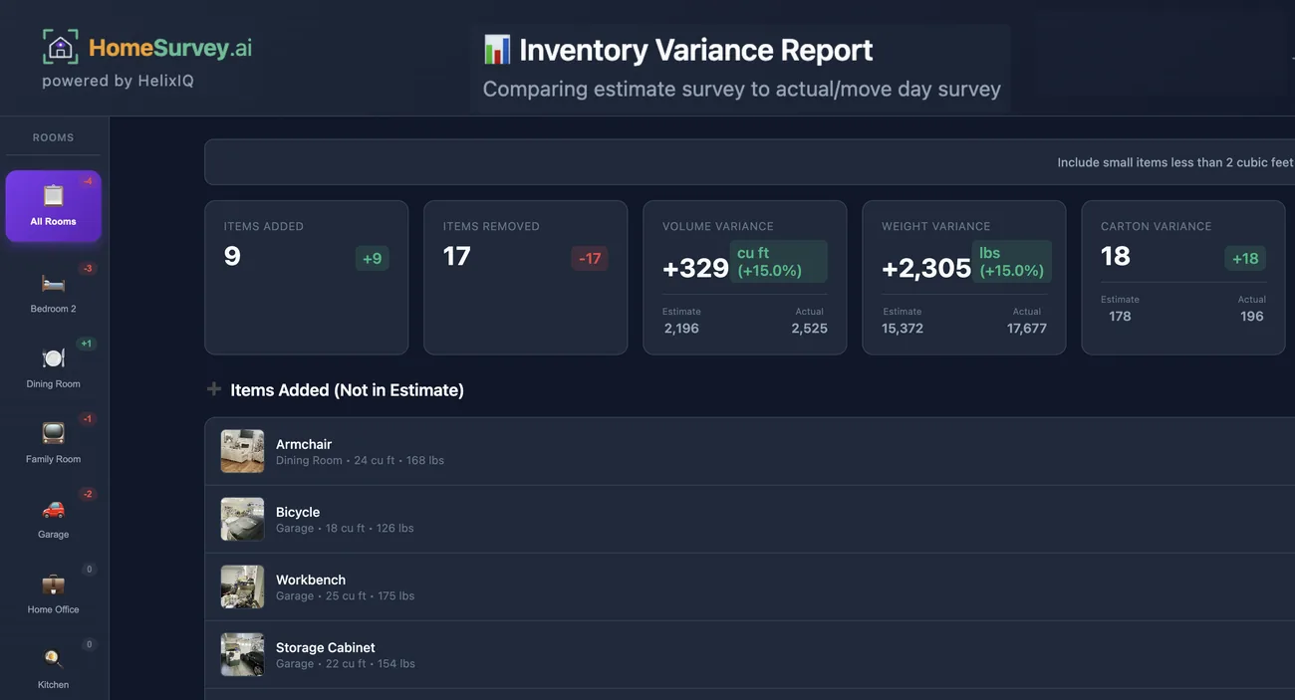Click the +9 items added badge
The height and width of the screenshot is (700, 1295).
click(x=372, y=258)
